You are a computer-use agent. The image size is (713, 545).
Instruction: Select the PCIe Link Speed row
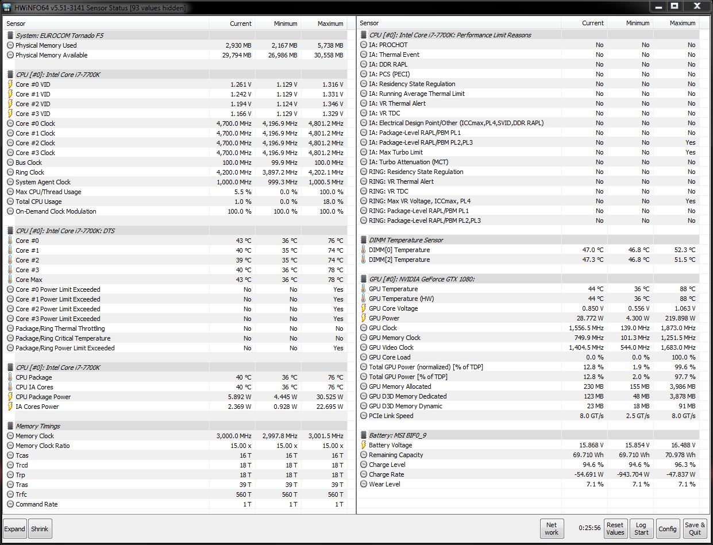(x=528, y=416)
